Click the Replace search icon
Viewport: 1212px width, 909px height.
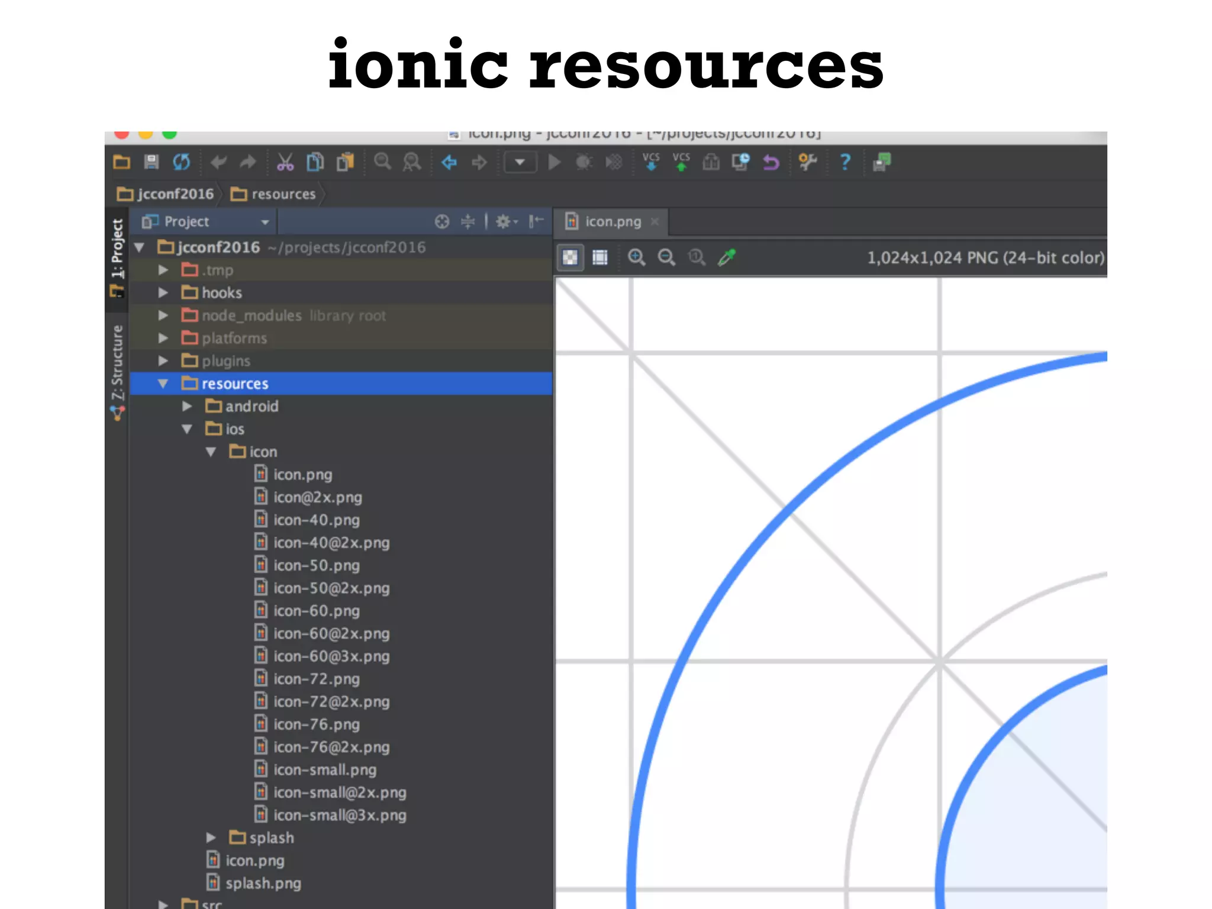point(412,162)
